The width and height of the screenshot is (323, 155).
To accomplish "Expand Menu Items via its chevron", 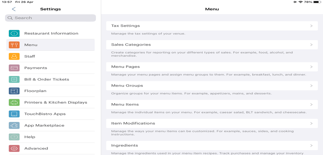I will point(311,105).
